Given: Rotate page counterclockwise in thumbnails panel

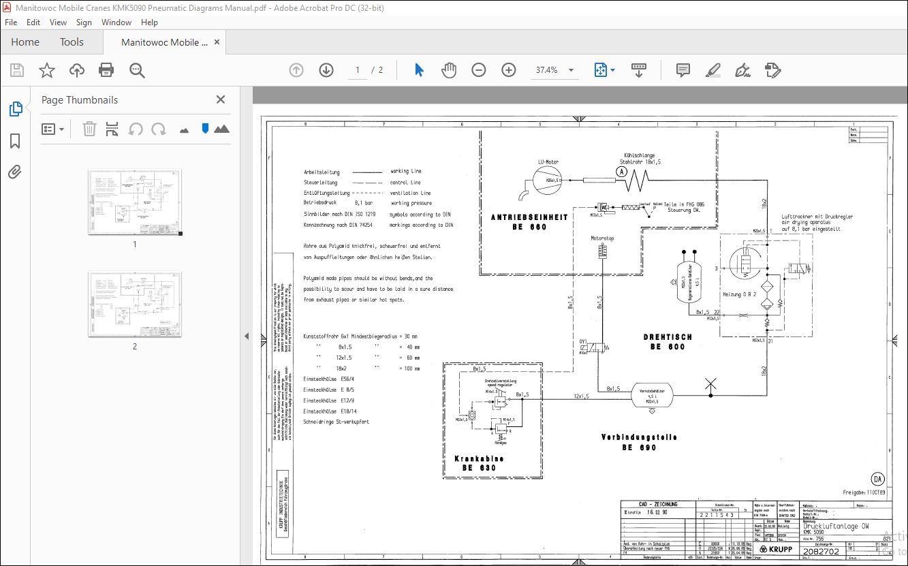Looking at the screenshot, I should click(136, 129).
